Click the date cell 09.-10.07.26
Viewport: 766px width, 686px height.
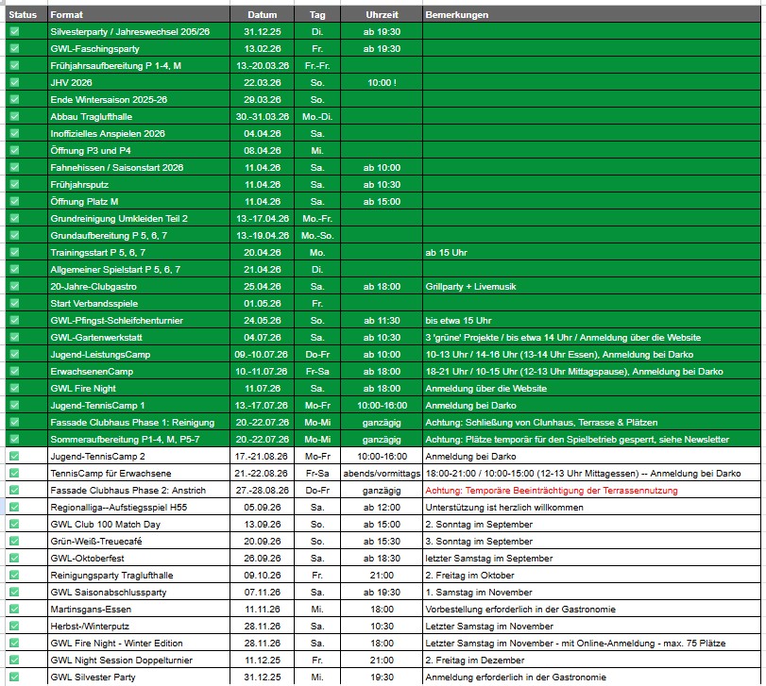[x=263, y=354]
